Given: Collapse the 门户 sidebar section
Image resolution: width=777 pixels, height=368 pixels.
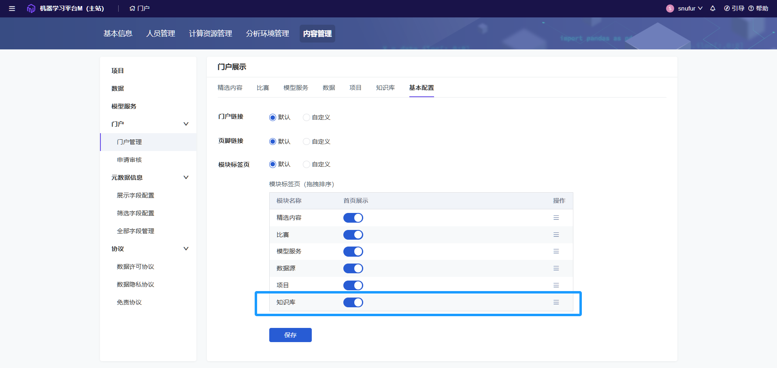Looking at the screenshot, I should coord(186,124).
